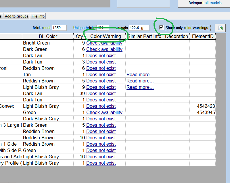
Task: Click the Brick count field showing 1359
Action: pyautogui.click(x=59, y=28)
